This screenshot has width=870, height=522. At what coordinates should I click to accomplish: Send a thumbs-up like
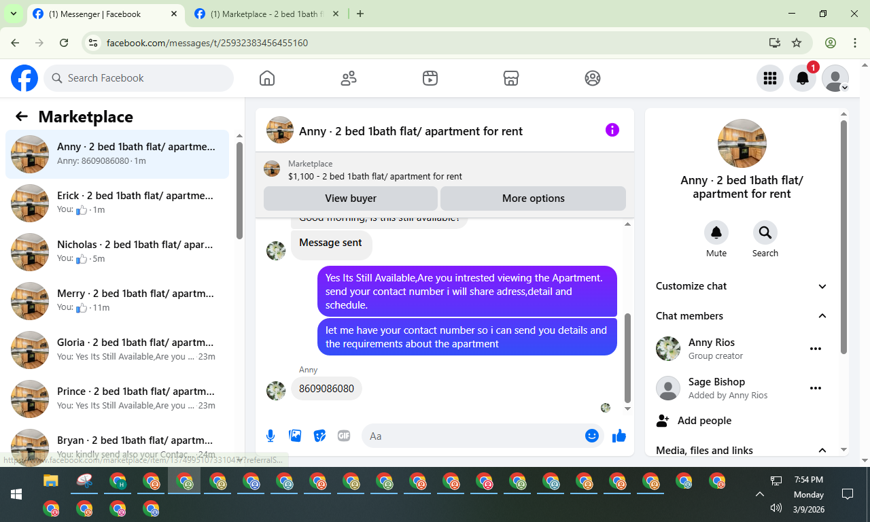coord(619,436)
